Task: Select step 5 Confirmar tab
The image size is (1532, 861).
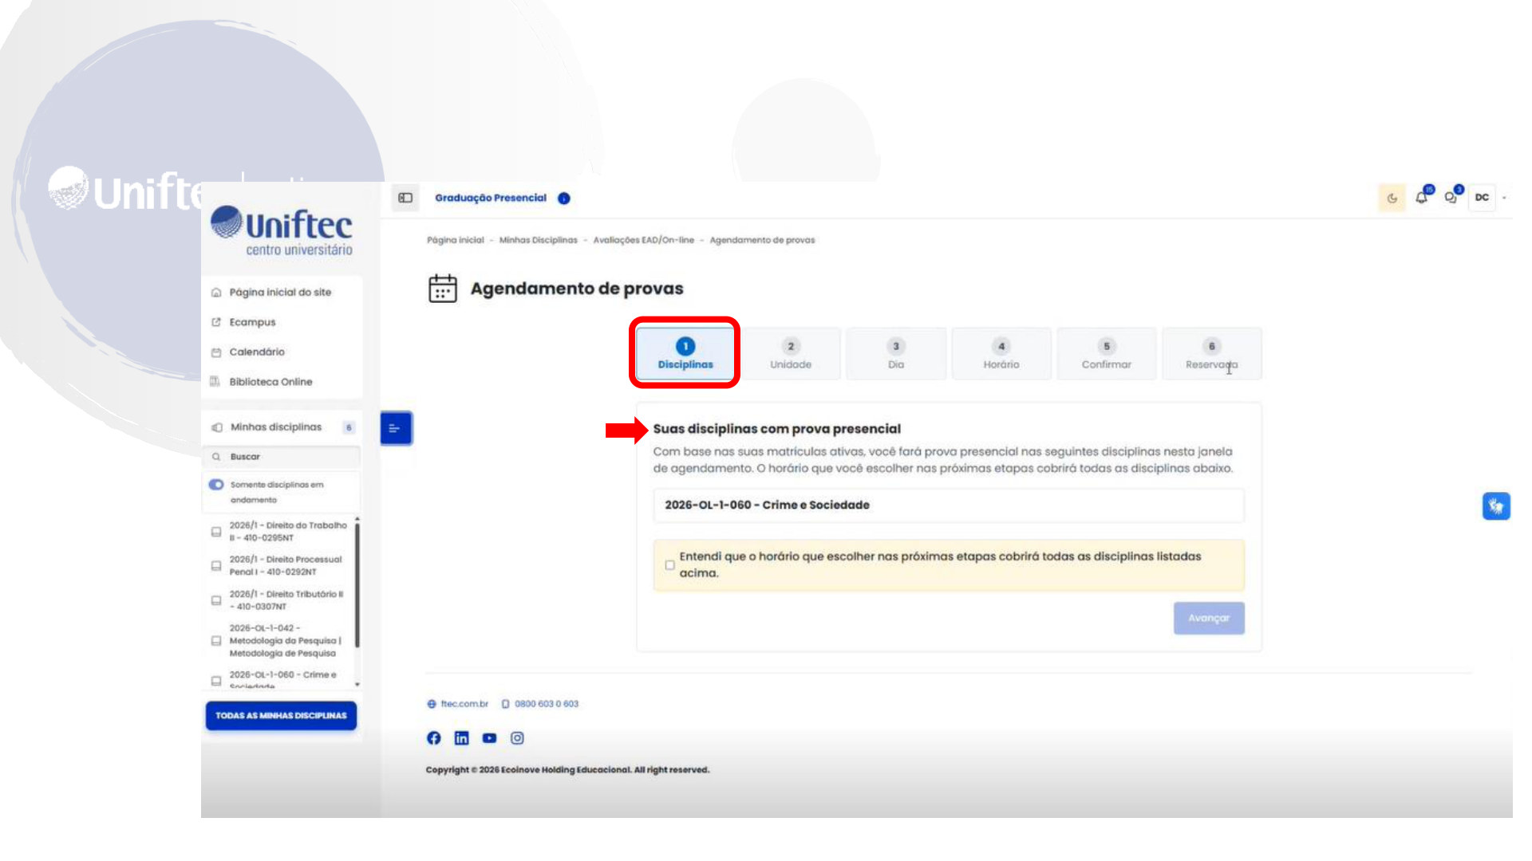Action: coord(1107,353)
